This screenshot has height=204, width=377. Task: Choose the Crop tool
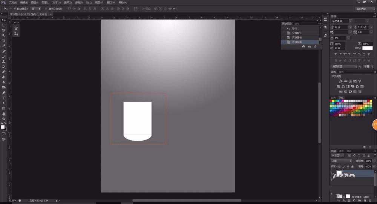pyautogui.click(x=4, y=40)
